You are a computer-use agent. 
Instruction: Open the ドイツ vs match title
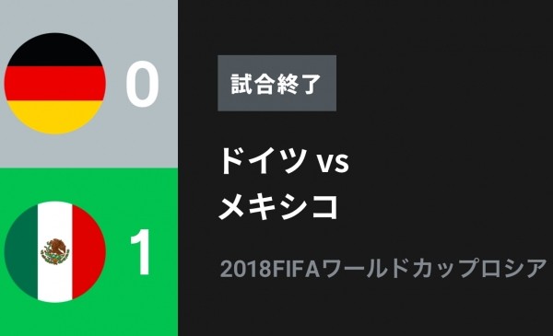[284, 160]
